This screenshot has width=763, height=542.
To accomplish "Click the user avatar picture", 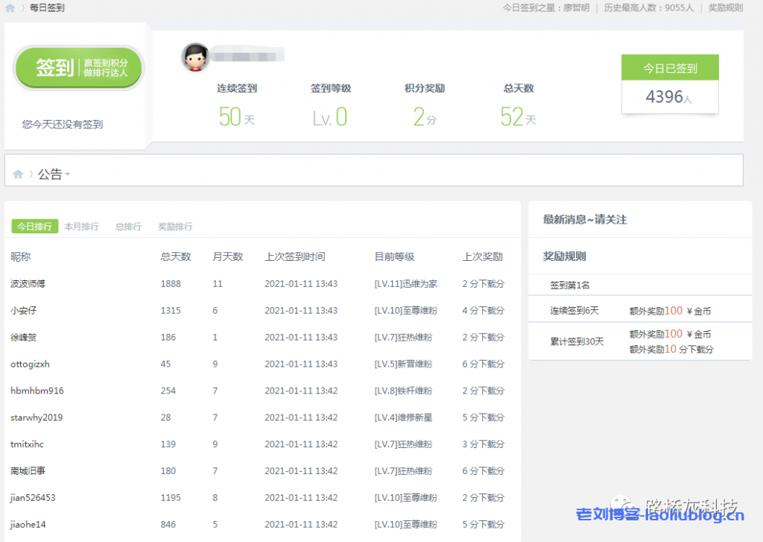I will click(x=195, y=57).
